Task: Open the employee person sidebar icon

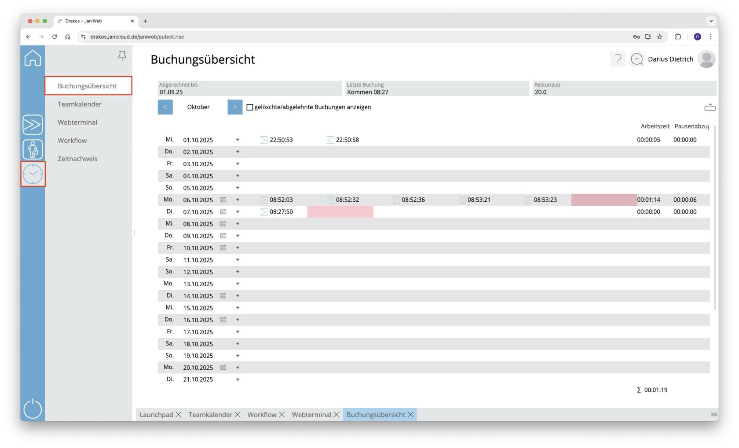Action: 33,149
